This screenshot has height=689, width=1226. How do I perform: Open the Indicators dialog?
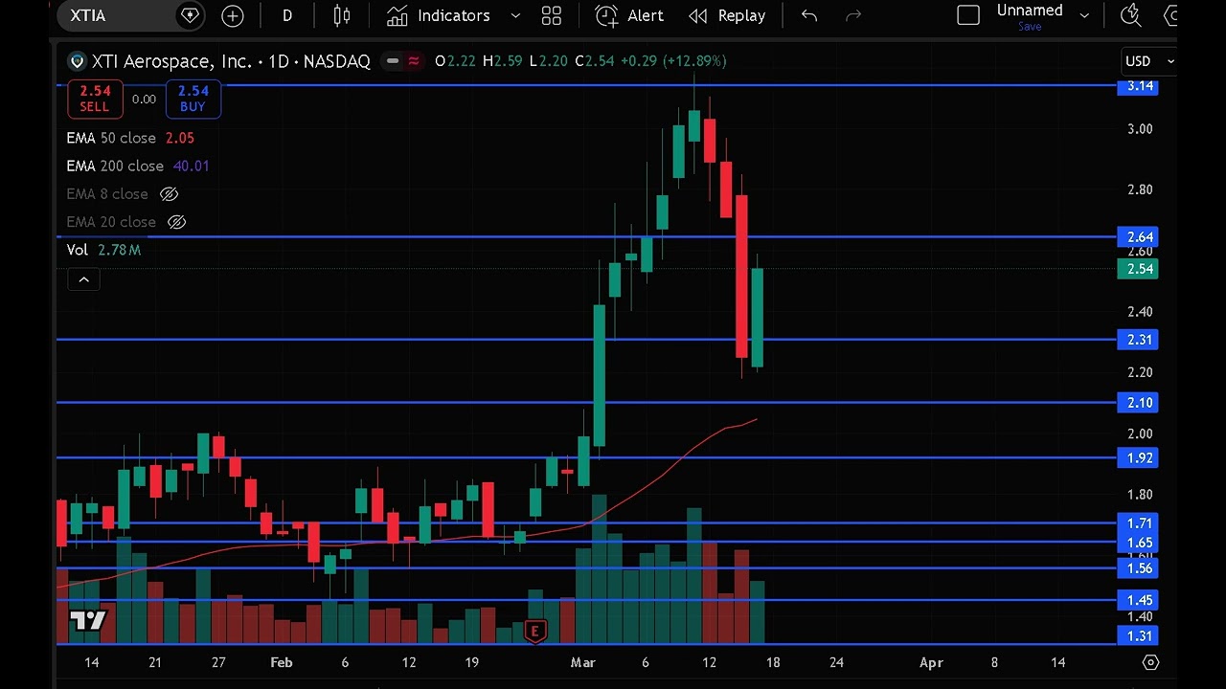(440, 15)
